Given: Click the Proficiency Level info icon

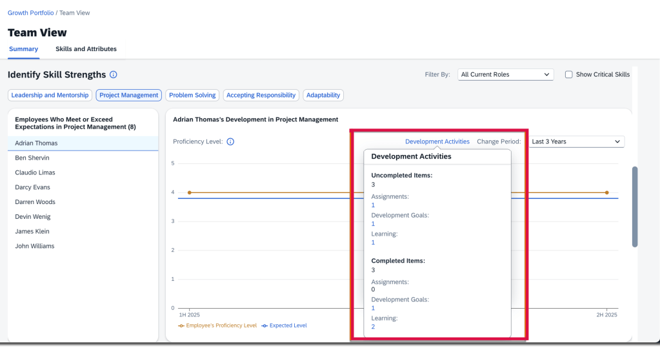Looking at the screenshot, I should click(230, 141).
